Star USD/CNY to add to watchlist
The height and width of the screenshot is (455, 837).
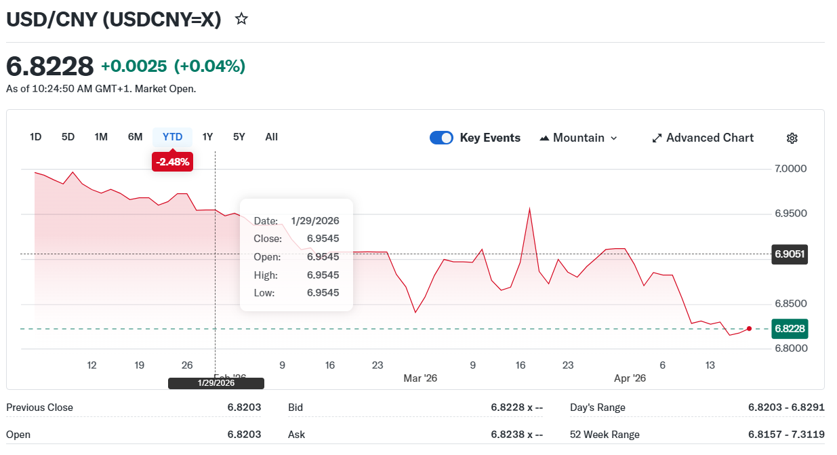coord(241,19)
